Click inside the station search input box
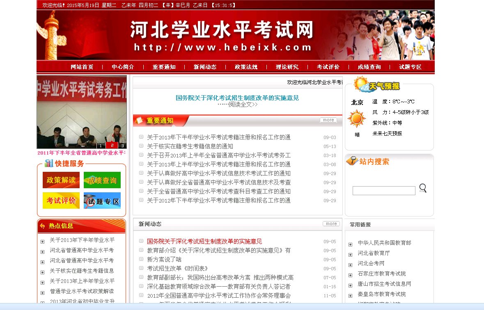The width and height of the screenshot is (484, 310). (384, 190)
